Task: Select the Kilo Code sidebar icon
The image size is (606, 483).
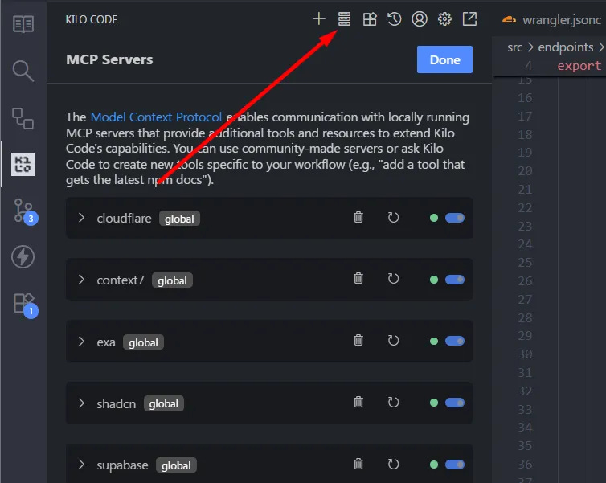Action: click(23, 164)
